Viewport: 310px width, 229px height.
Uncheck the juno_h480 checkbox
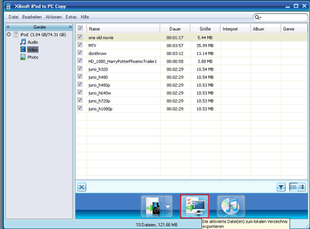[80, 77]
